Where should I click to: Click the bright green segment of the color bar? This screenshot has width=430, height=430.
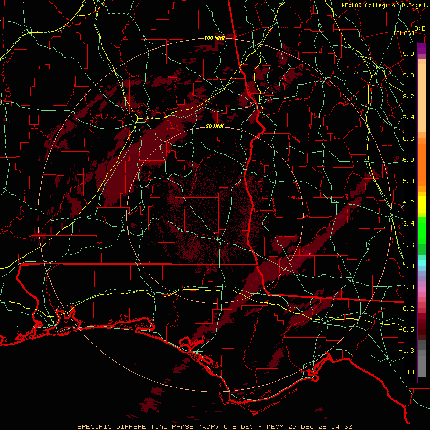[422, 231]
